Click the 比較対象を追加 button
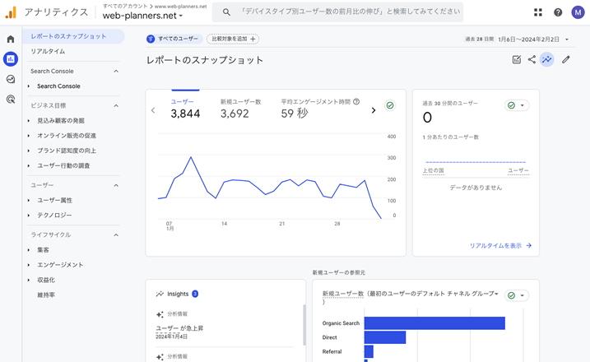This screenshot has width=590, height=362. tap(233, 39)
